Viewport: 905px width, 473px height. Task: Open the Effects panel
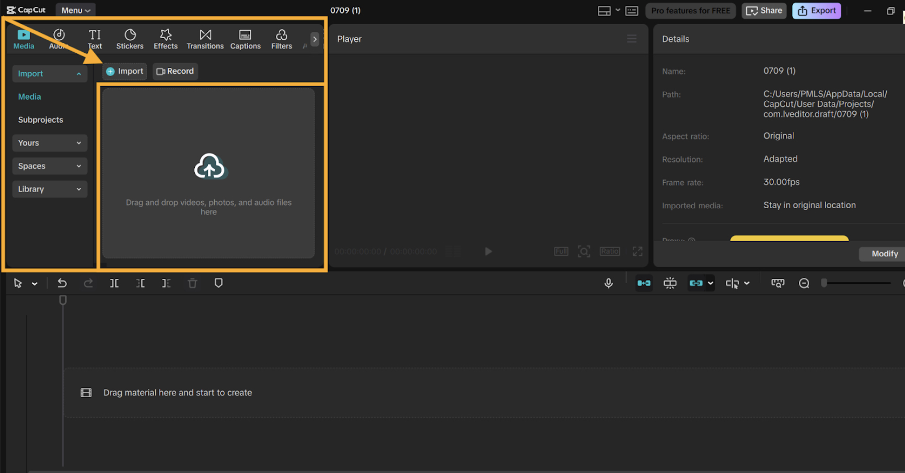point(166,39)
